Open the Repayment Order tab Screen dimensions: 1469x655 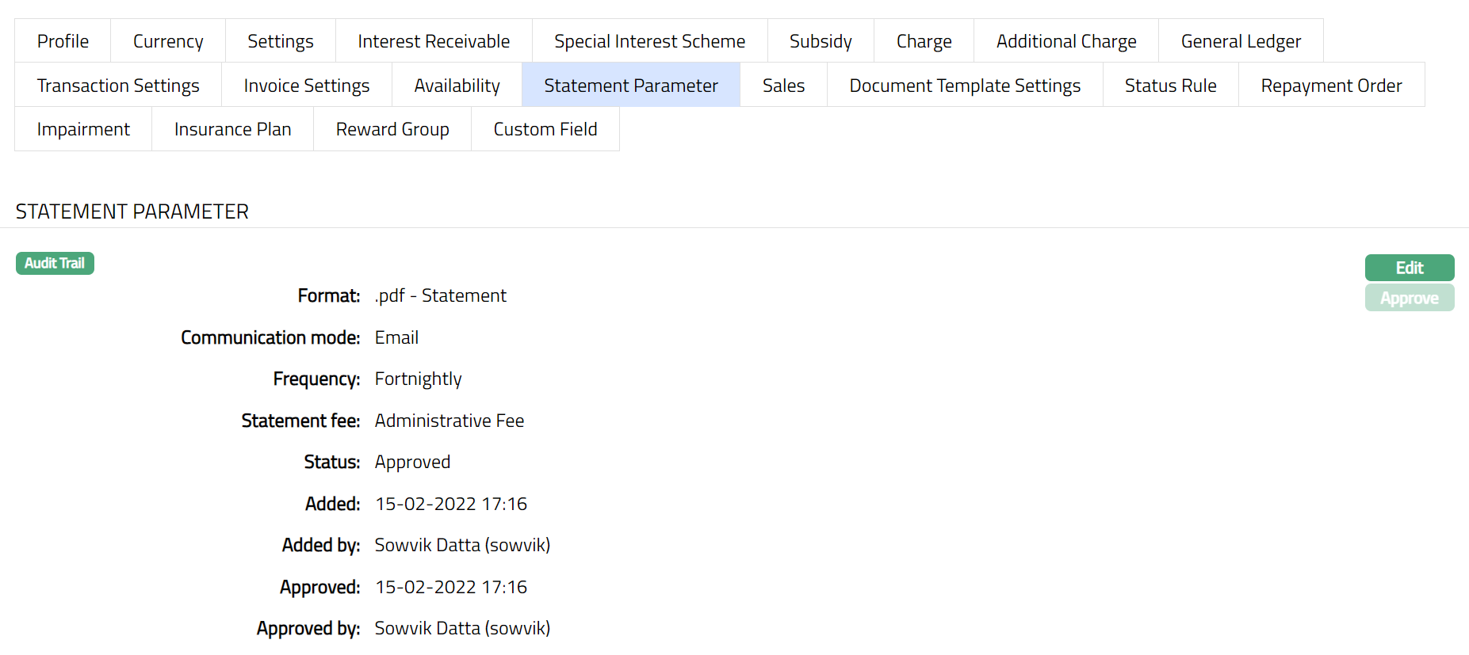tap(1331, 86)
